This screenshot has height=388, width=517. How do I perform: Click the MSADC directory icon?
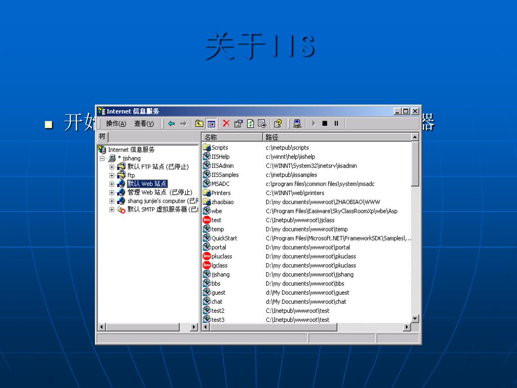206,184
